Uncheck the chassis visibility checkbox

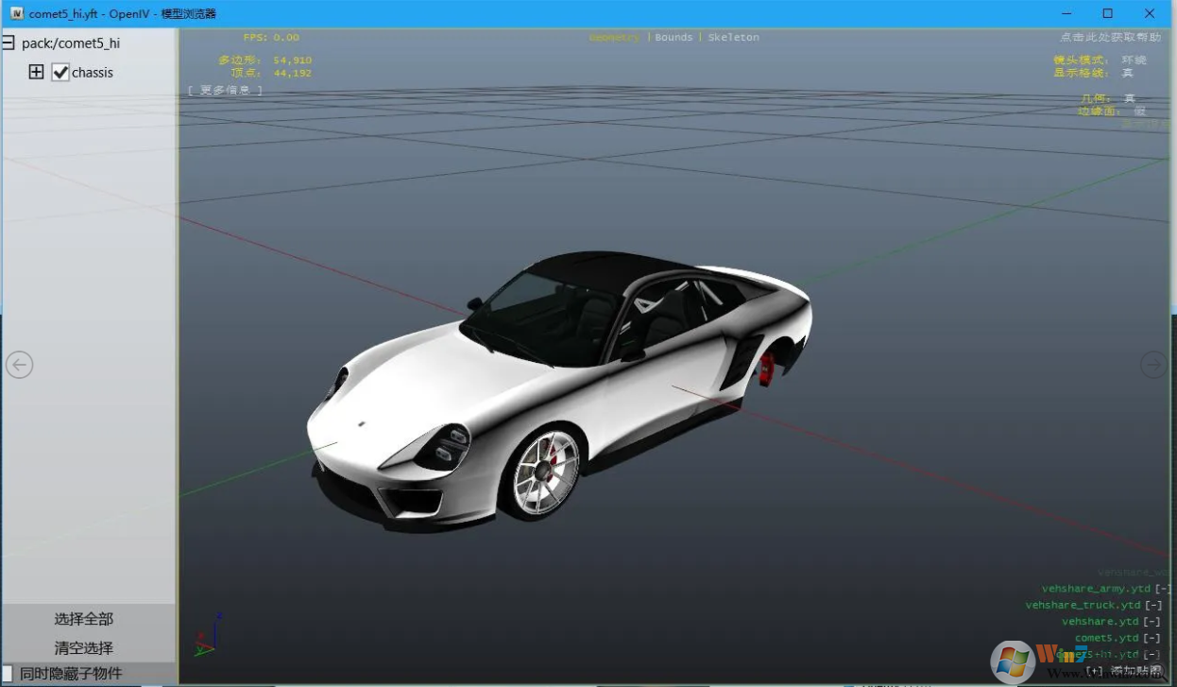pyautogui.click(x=60, y=72)
